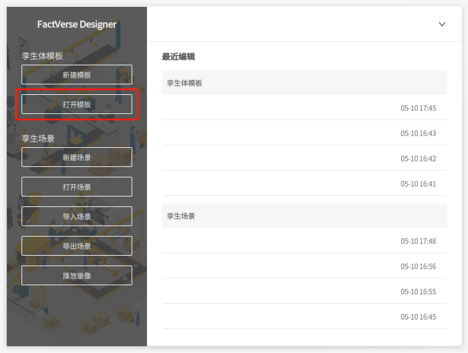This screenshot has width=468, height=353.
Task: Click the 最近编辑 heading
Action: tap(178, 57)
